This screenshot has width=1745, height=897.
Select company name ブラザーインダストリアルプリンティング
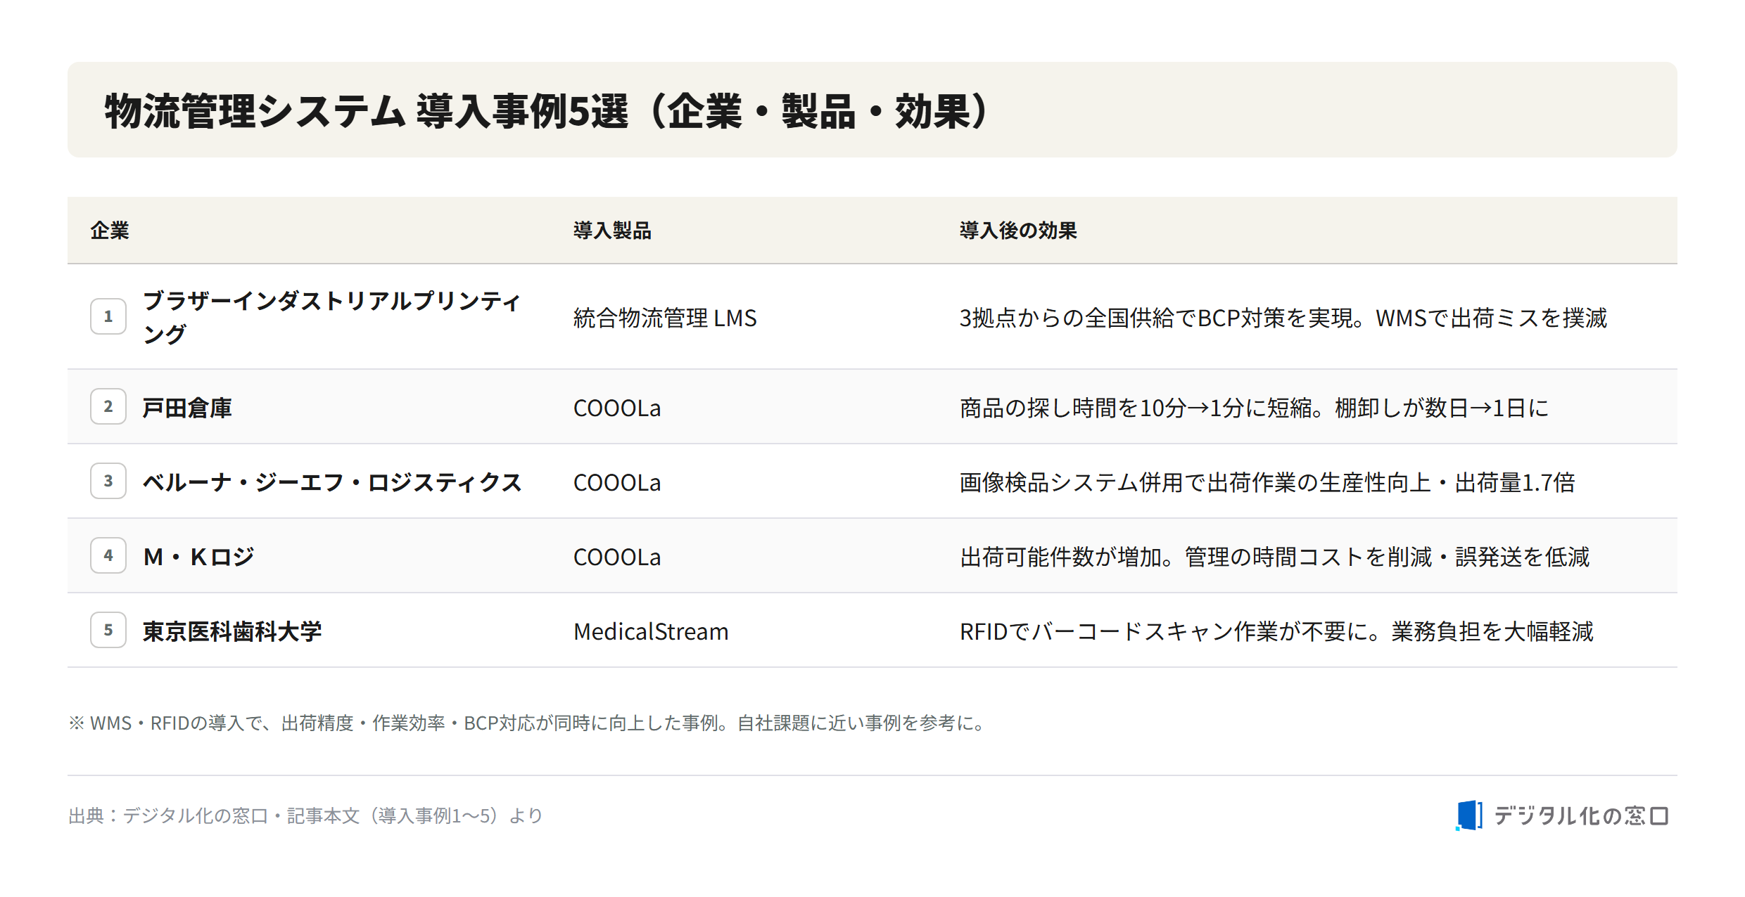click(x=331, y=317)
